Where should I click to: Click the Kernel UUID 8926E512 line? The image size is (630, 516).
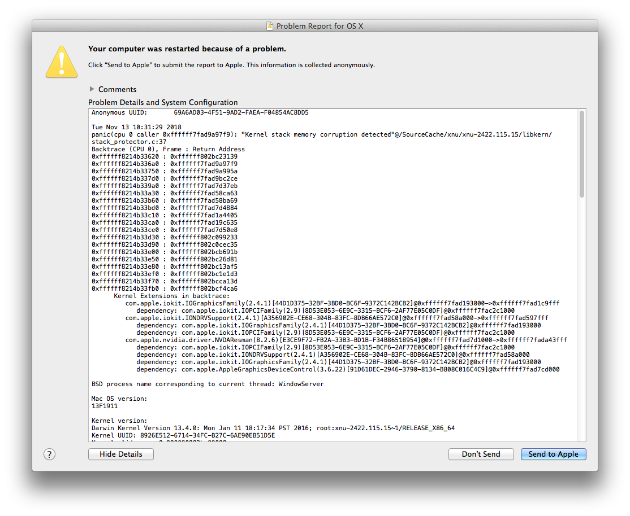click(183, 435)
